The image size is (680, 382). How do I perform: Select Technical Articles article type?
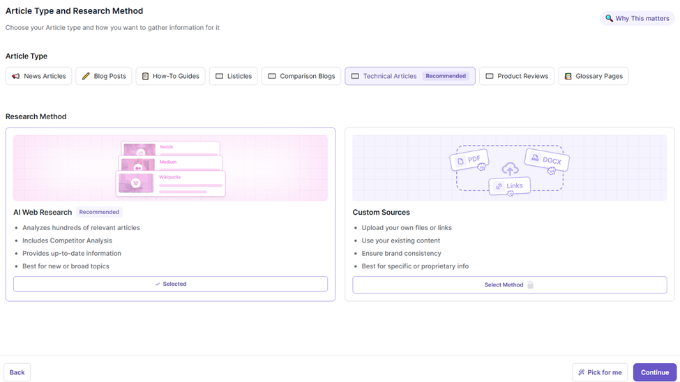[410, 76]
